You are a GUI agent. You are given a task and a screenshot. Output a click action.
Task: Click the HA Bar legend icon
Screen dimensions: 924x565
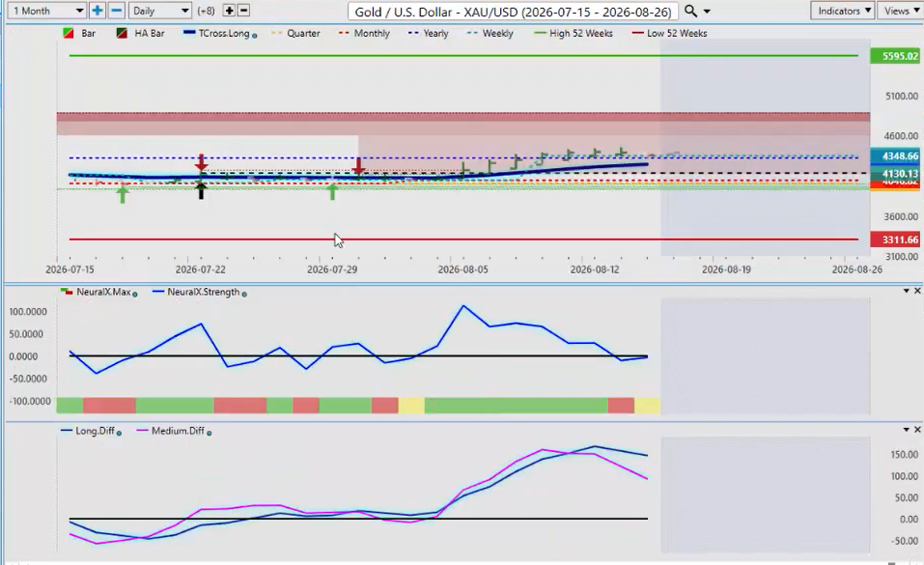pyautogui.click(x=122, y=33)
